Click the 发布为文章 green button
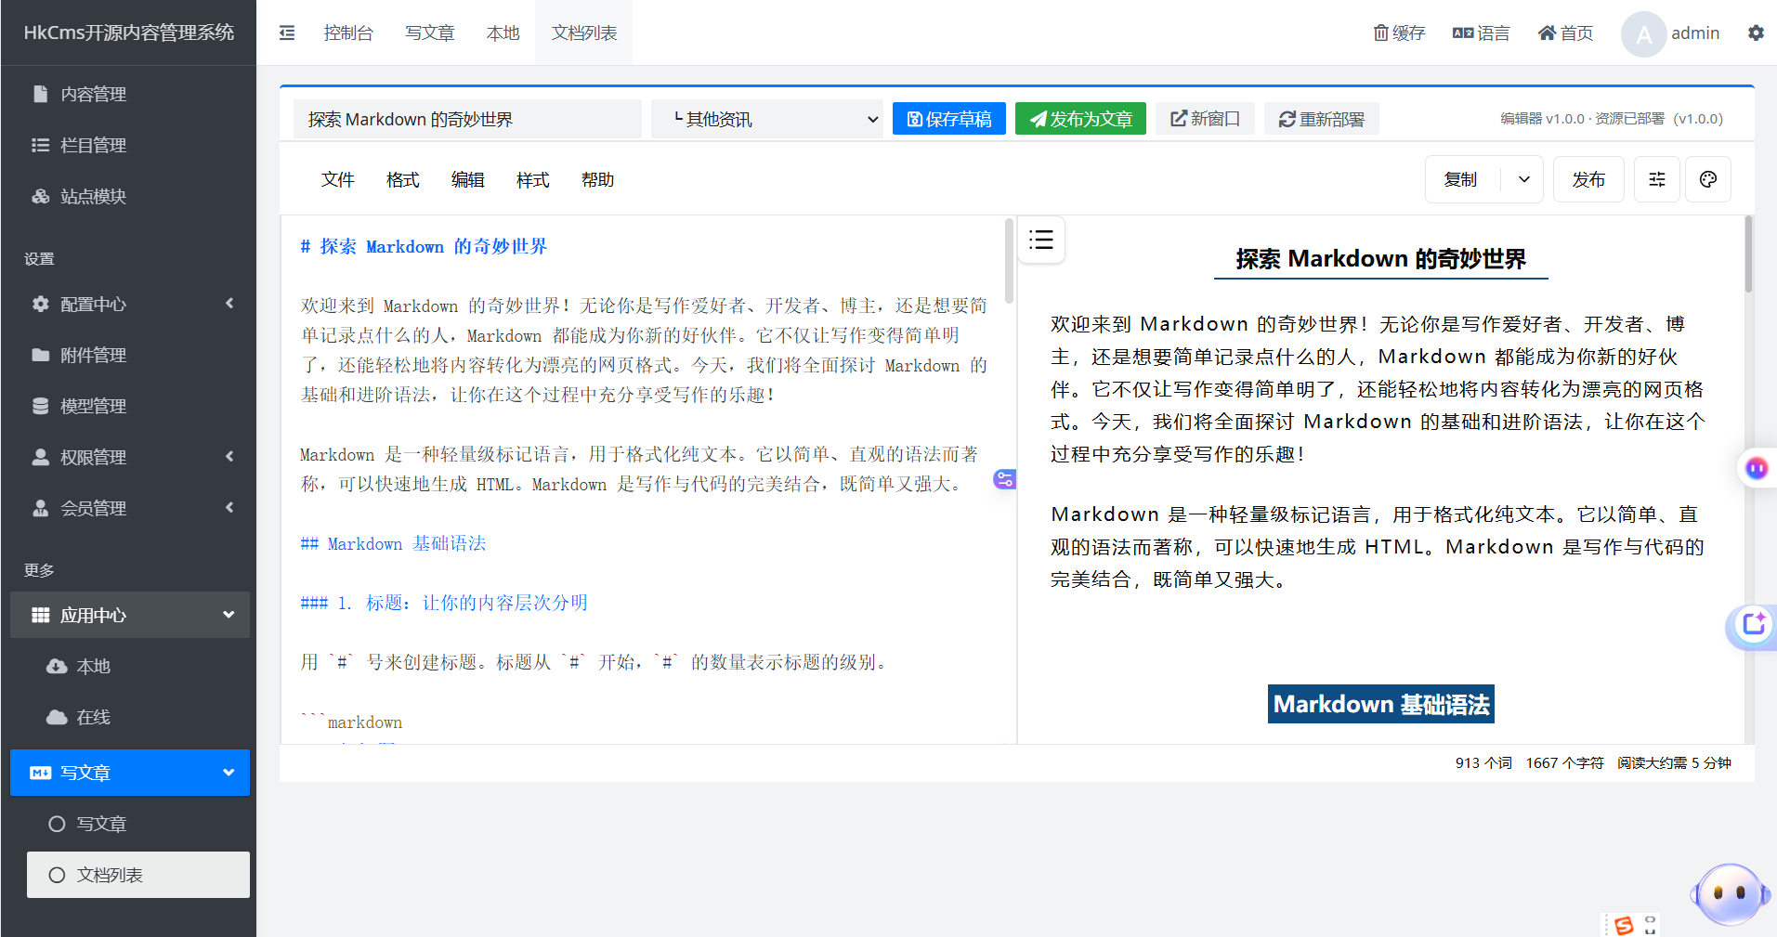 [x=1080, y=119]
